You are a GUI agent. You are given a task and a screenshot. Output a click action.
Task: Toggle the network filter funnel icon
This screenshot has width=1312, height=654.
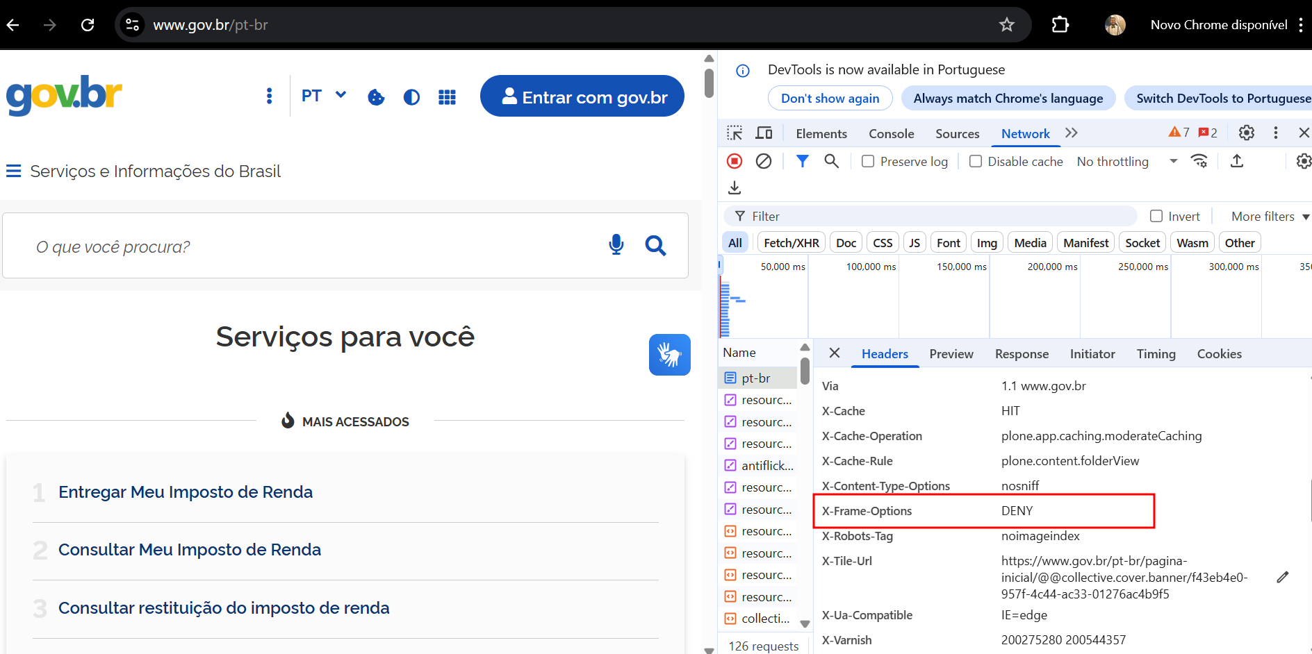(803, 161)
